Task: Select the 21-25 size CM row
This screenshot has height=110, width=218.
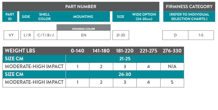Action: pyautogui.click(x=93, y=59)
